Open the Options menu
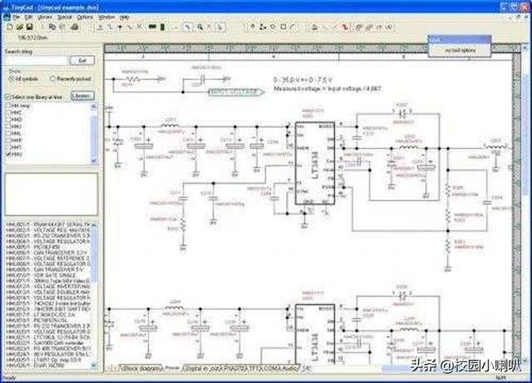This screenshot has height=383, width=532. (85, 17)
